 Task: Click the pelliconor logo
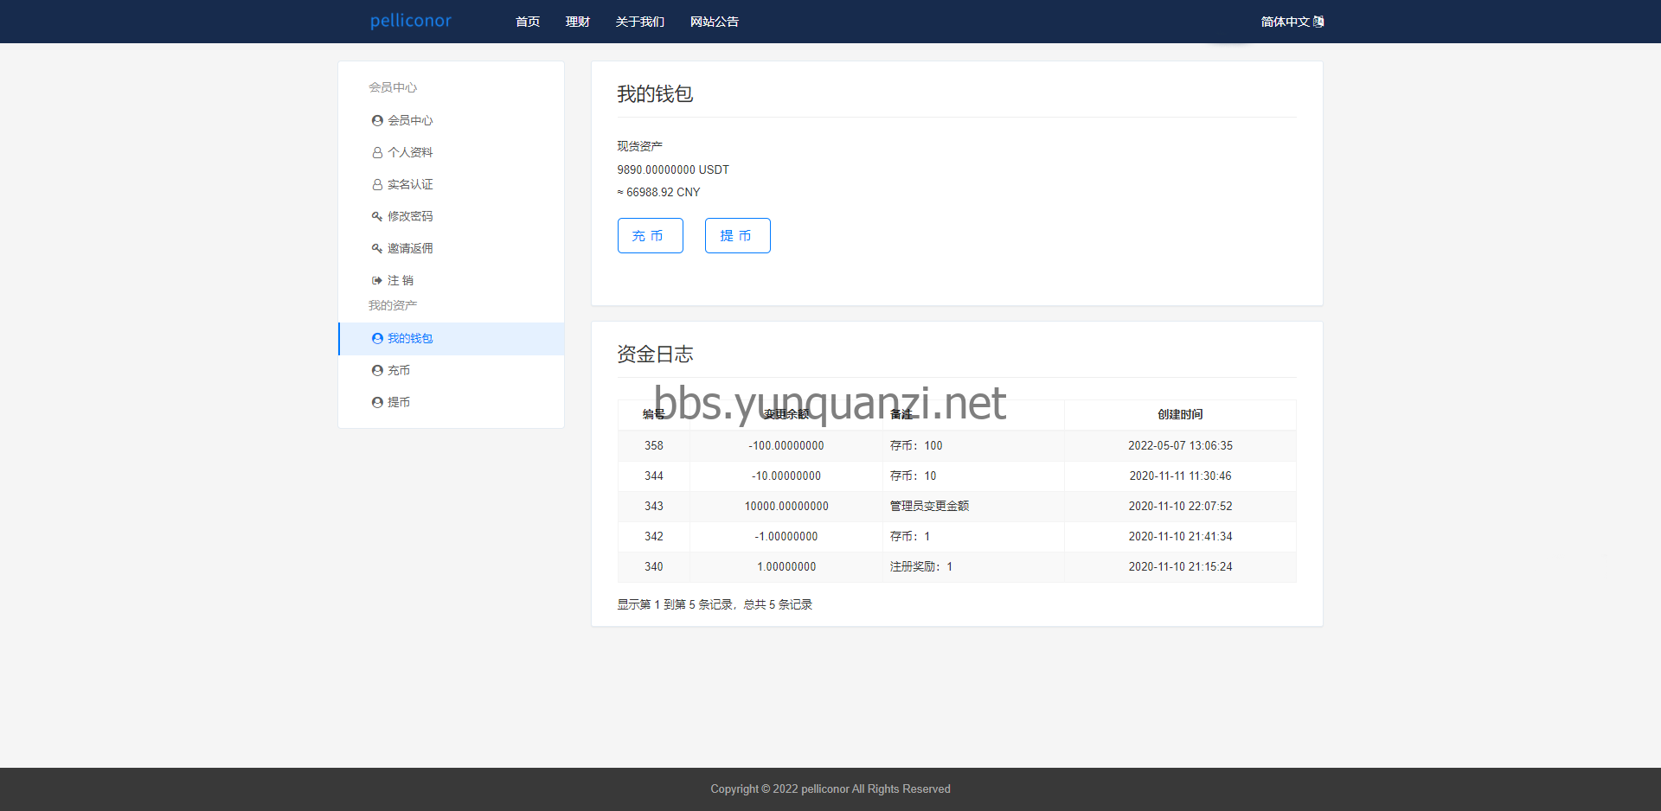411,21
